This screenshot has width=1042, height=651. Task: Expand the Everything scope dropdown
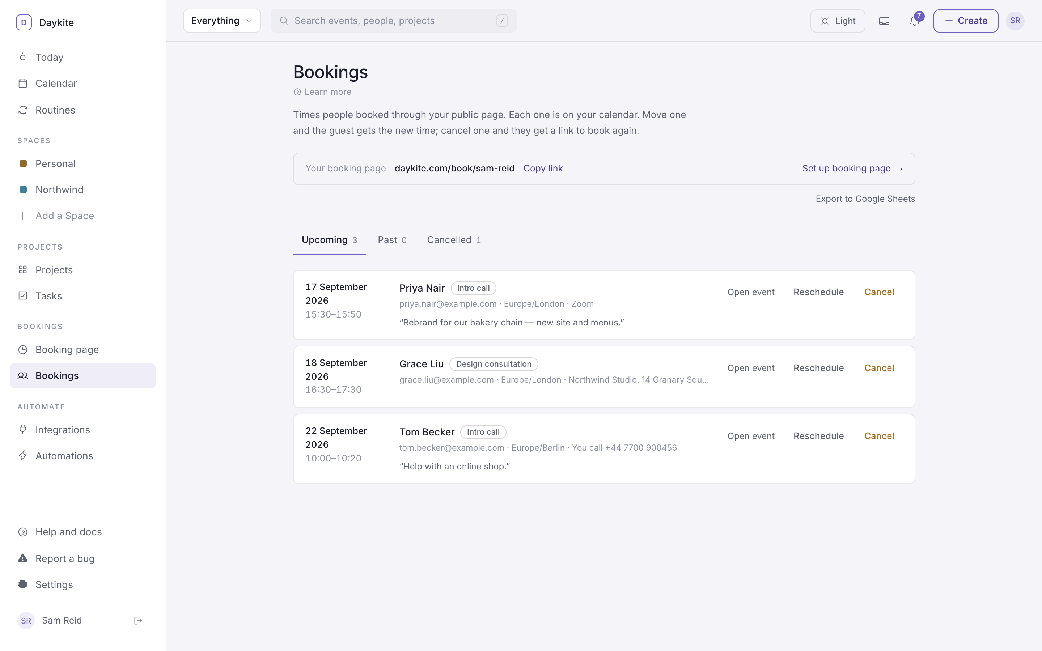click(222, 21)
